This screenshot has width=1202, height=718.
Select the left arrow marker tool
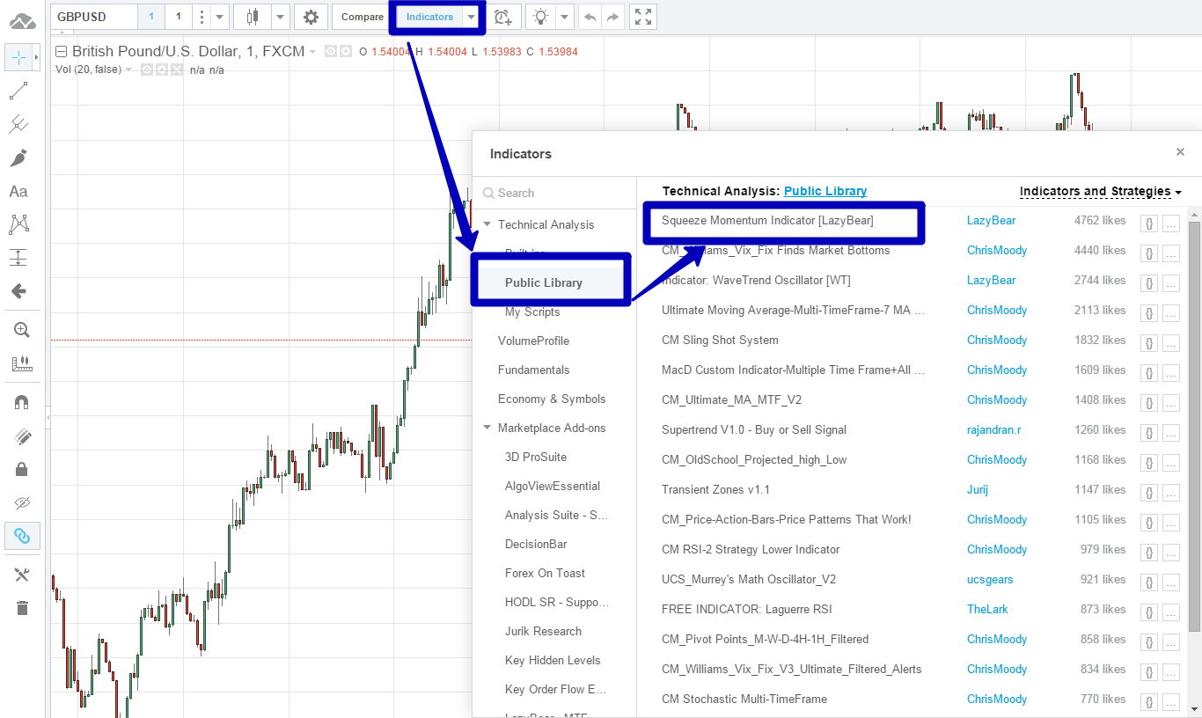tap(18, 291)
